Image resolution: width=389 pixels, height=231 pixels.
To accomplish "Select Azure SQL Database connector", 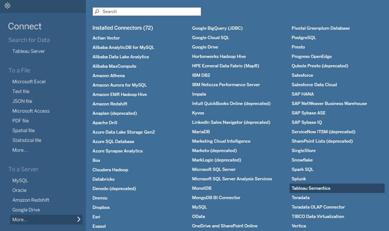I will coord(113,142).
